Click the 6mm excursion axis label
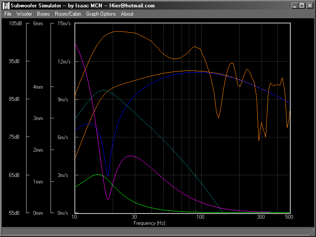 coord(38,23)
